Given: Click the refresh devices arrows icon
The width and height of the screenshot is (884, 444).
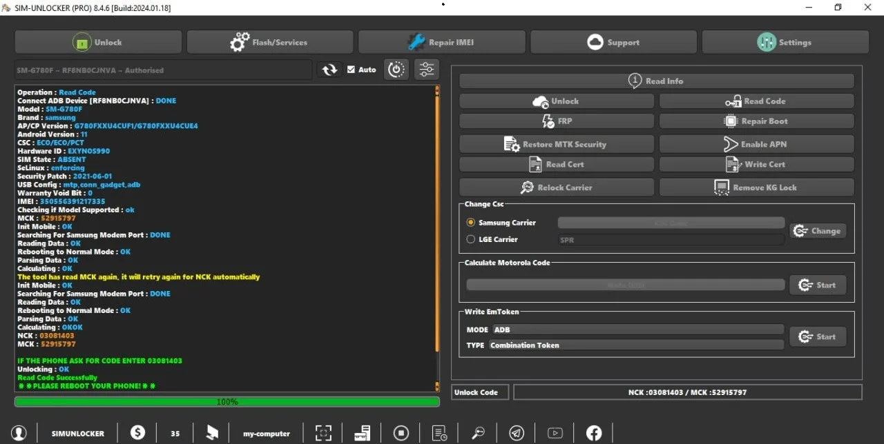Looking at the screenshot, I should 329,70.
